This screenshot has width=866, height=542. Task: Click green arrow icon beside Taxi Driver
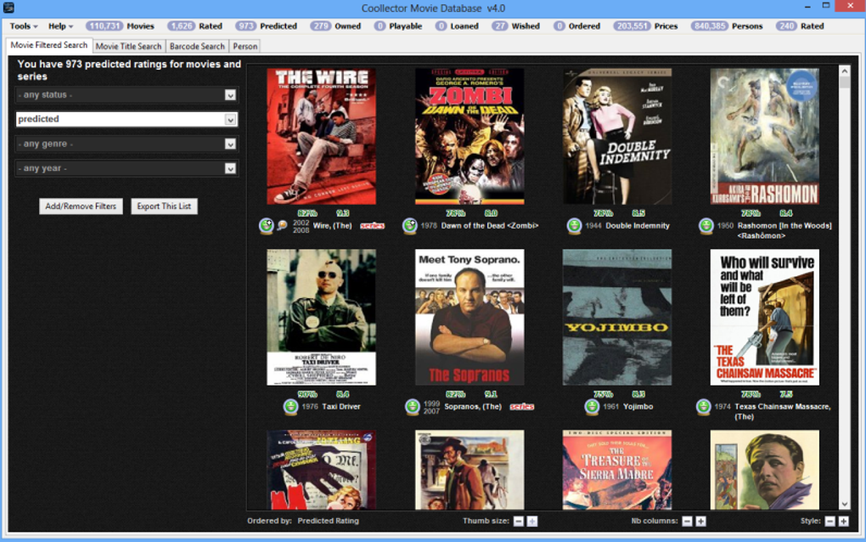coord(290,407)
